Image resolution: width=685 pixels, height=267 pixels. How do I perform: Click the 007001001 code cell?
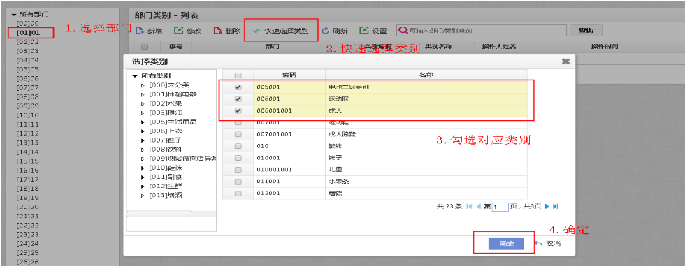coord(289,135)
